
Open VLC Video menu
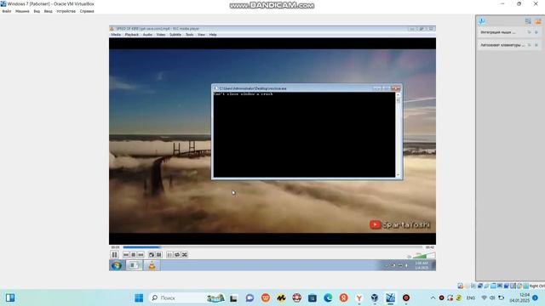pos(161,35)
